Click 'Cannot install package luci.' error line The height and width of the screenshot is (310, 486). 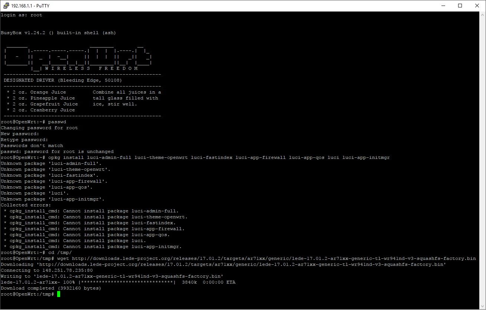point(75,241)
